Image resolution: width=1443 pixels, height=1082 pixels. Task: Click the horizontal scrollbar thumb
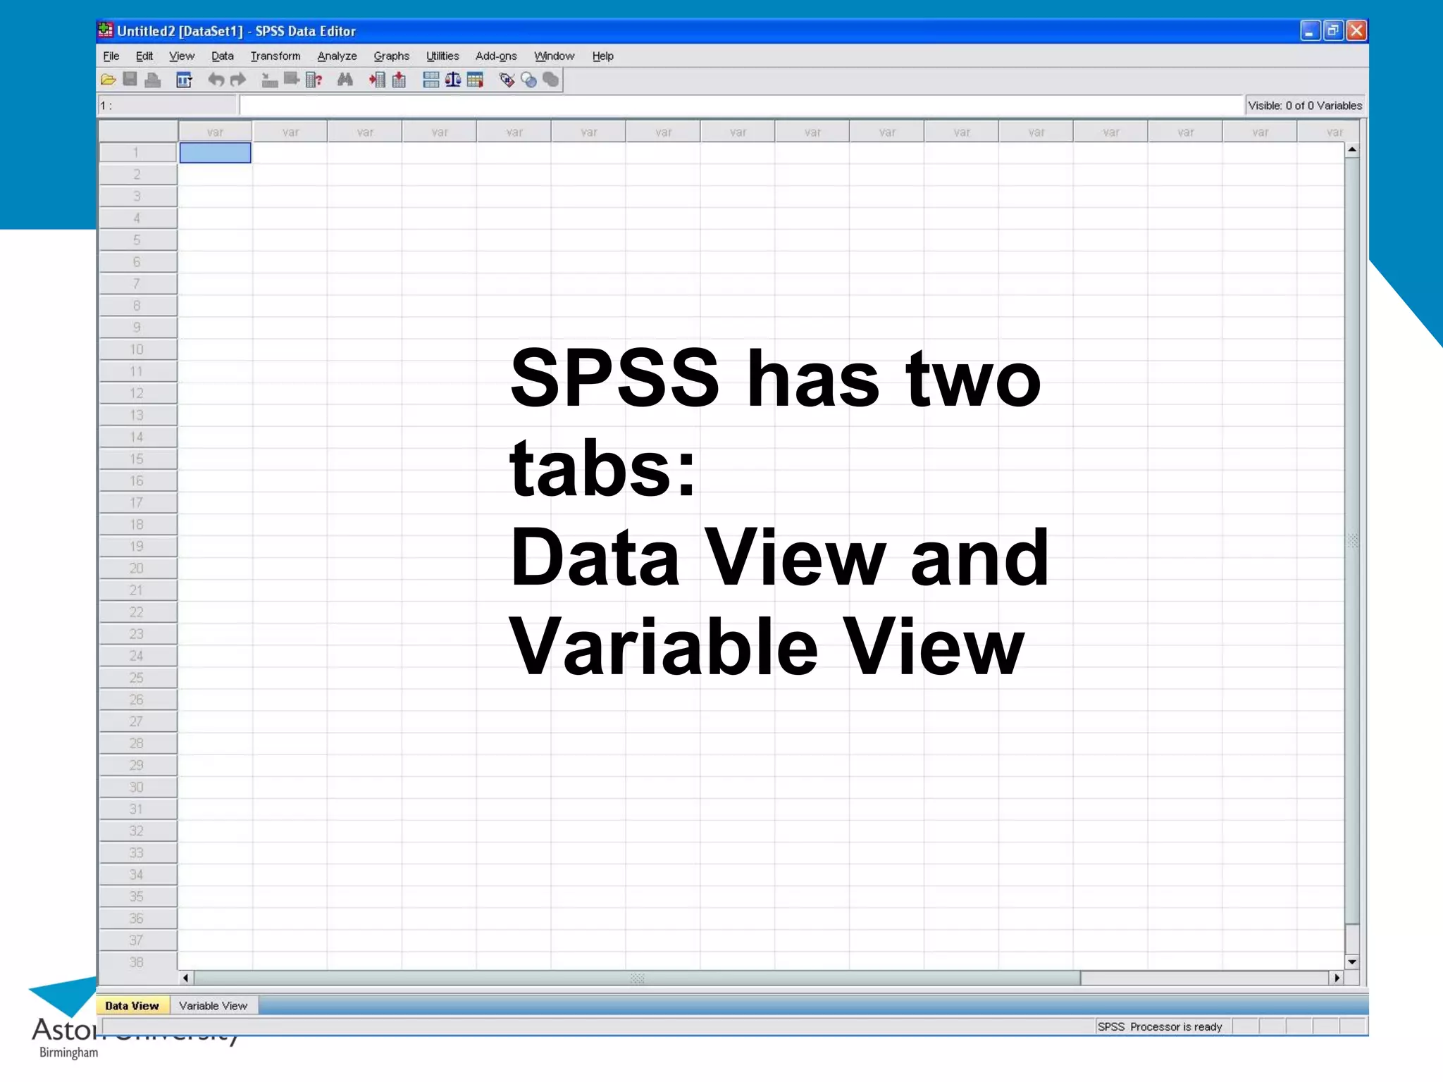(637, 978)
